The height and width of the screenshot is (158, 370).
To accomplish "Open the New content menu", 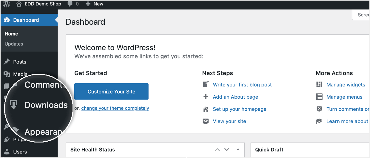I will 94,4.
